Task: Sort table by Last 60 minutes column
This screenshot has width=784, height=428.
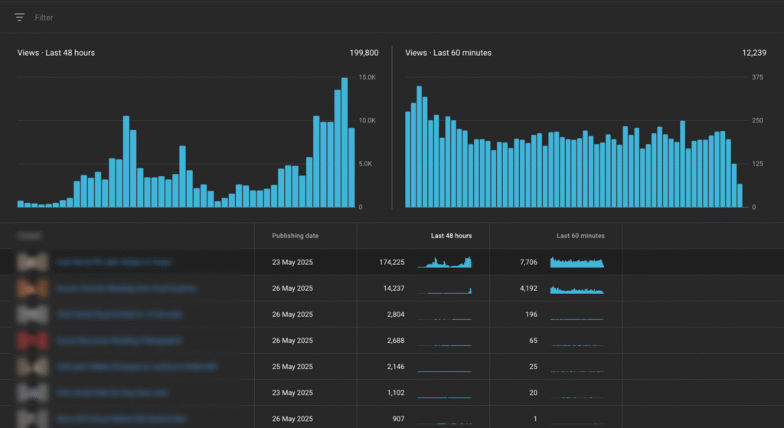Action: click(580, 236)
